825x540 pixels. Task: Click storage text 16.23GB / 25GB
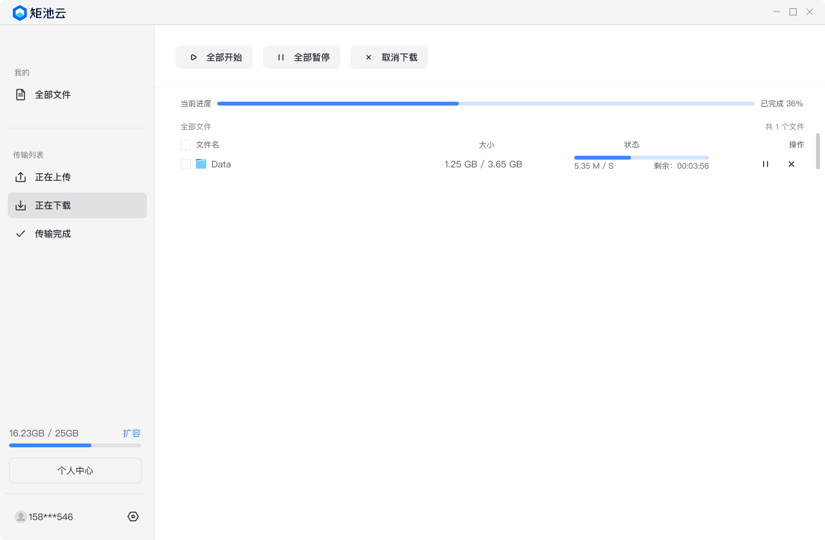[x=44, y=433]
